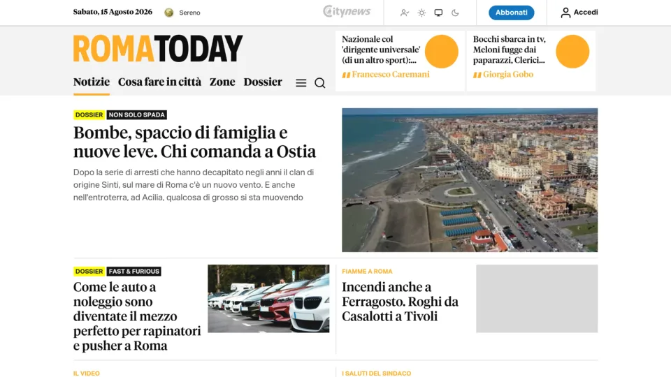Click the FIAMME A ROMA label

(x=367, y=272)
